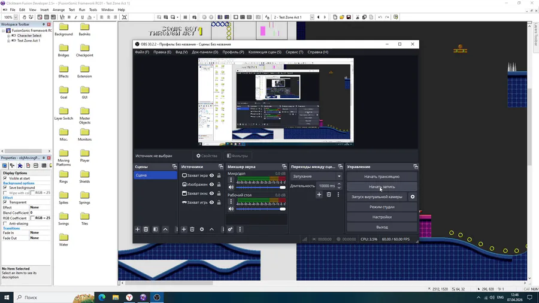Open Сервис menu in OBS
The image size is (539, 303).
click(x=294, y=52)
